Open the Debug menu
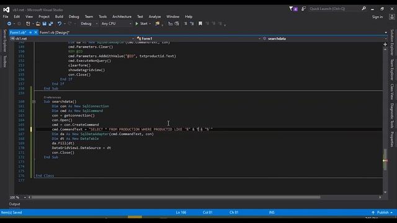 tap(74, 17)
